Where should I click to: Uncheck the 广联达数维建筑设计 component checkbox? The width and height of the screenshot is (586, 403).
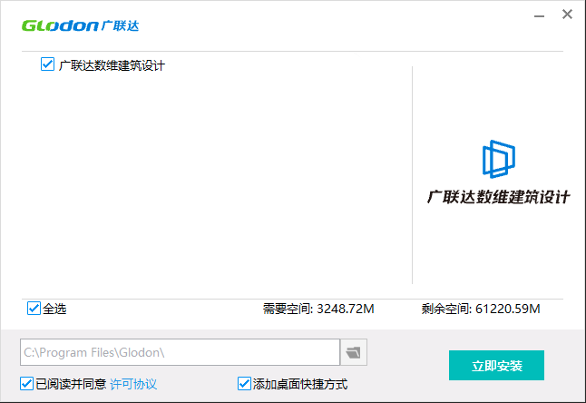47,64
